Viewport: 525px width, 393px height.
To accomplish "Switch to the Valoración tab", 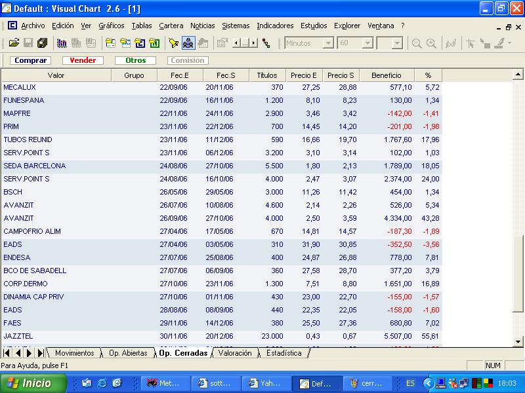I will [235, 353].
